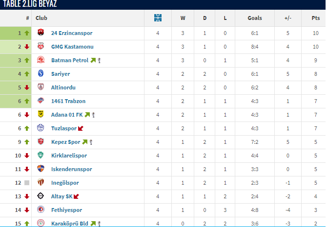Image resolution: width=328 pixels, height=227 pixels.
Task: Open the Kirklarelispor team link
Action: (x=69, y=156)
